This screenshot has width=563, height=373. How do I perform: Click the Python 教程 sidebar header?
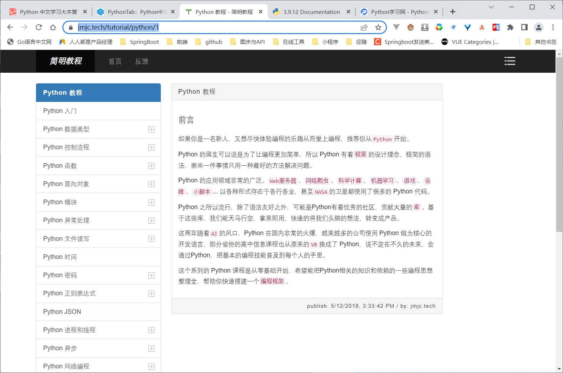(98, 93)
